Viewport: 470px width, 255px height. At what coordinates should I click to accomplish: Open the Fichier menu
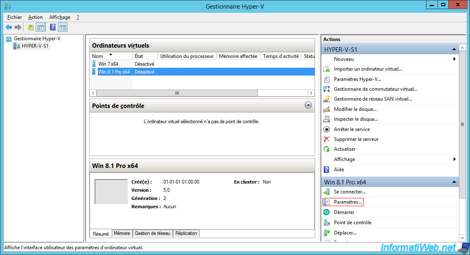click(15, 17)
